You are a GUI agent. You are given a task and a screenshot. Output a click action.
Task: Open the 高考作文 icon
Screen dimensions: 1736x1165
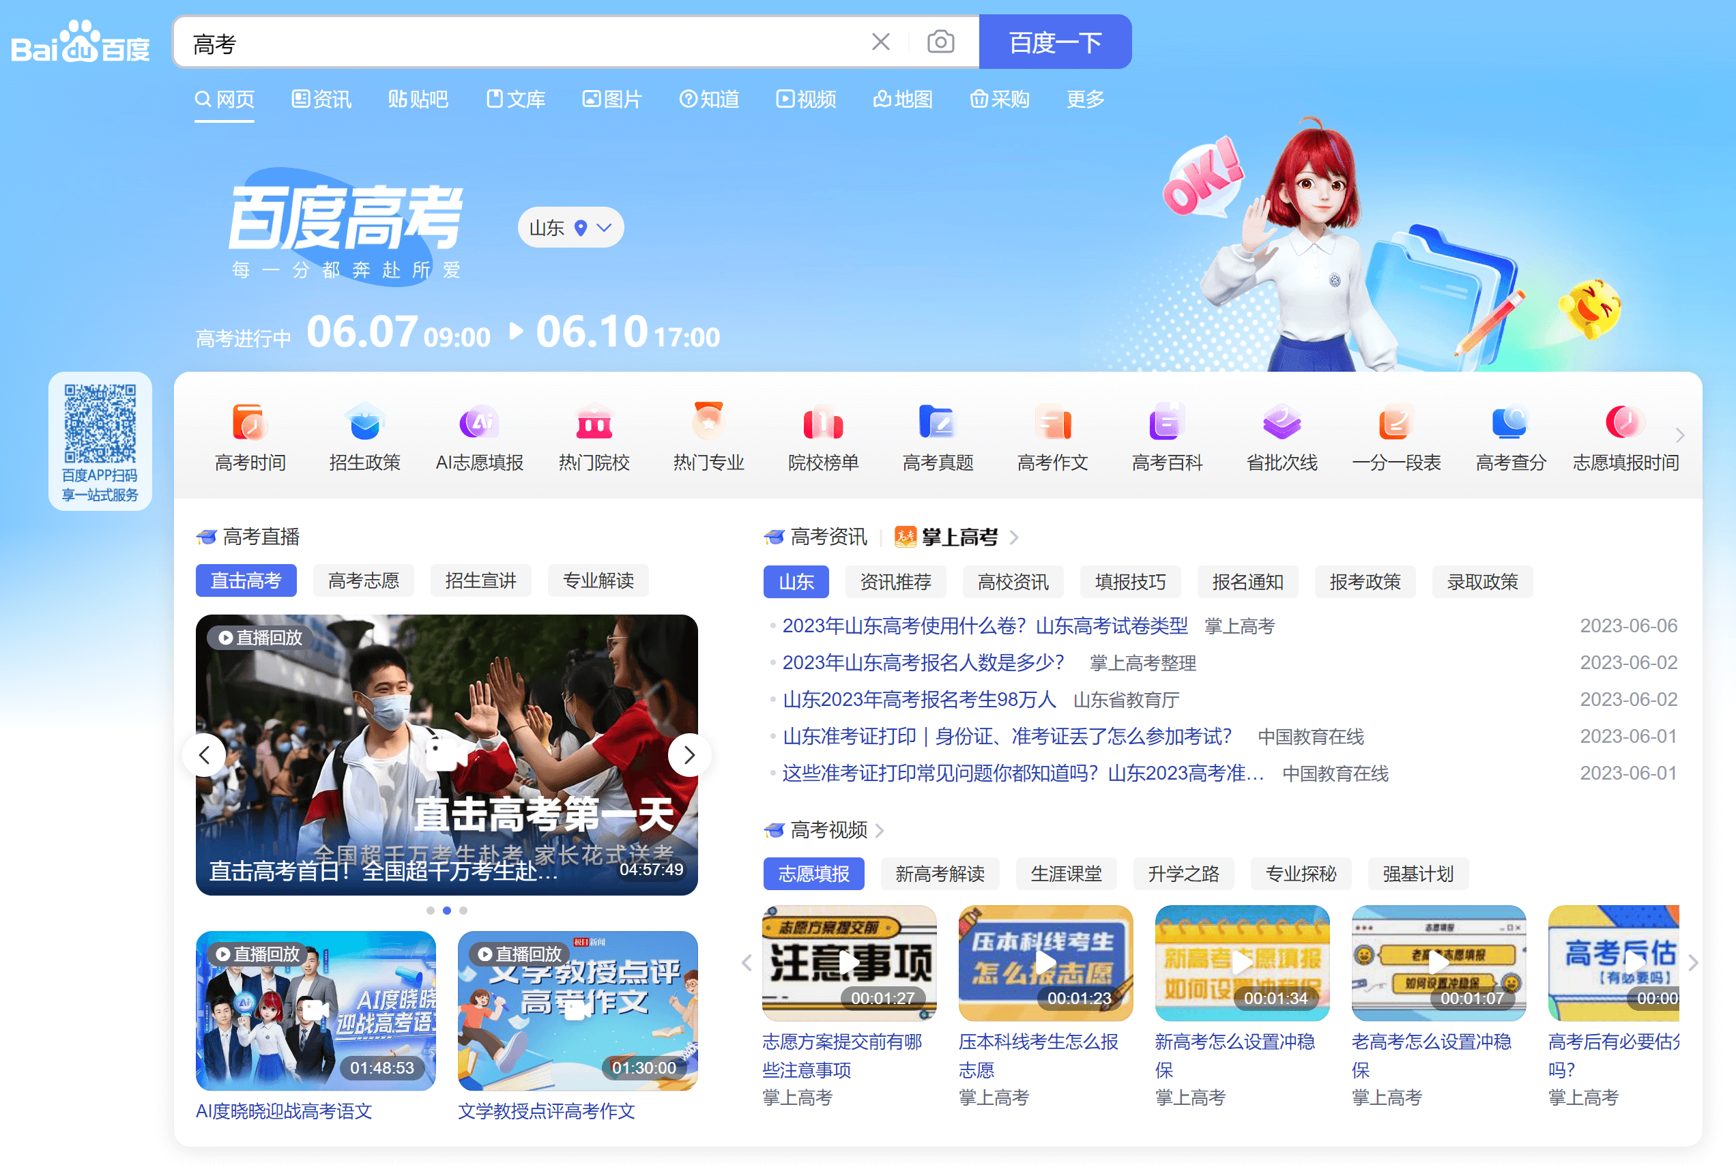click(x=1052, y=438)
